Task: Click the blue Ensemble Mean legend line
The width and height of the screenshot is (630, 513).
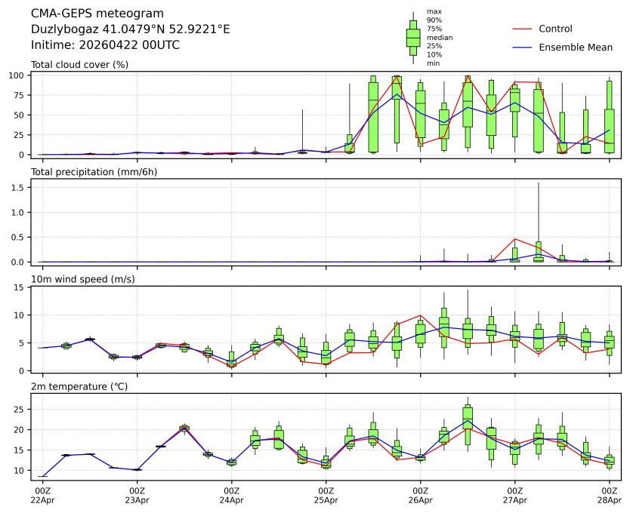Action: tap(523, 47)
